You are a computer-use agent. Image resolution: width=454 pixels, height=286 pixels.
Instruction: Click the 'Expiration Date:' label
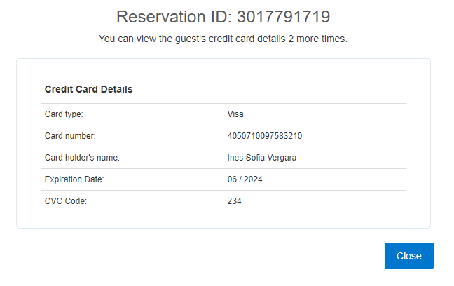[74, 179]
